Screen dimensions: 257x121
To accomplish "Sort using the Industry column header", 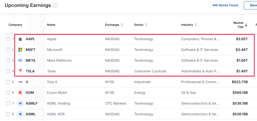I will pos(187,25).
